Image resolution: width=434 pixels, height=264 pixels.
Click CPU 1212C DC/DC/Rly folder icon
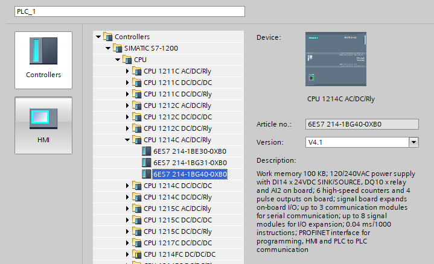[x=137, y=128]
